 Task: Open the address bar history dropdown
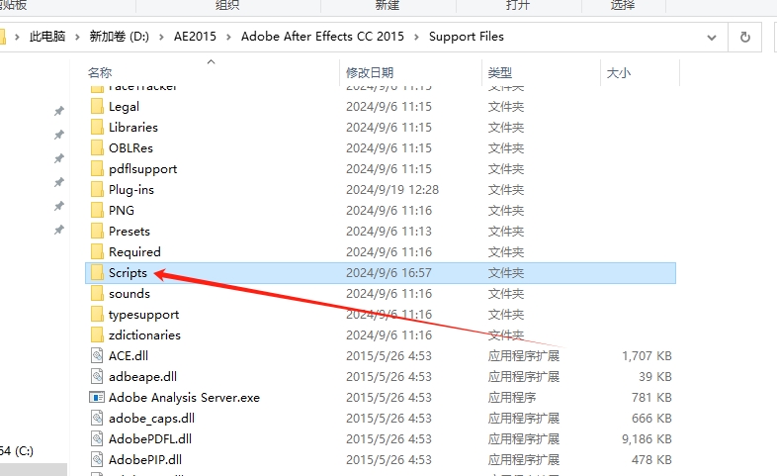712,38
